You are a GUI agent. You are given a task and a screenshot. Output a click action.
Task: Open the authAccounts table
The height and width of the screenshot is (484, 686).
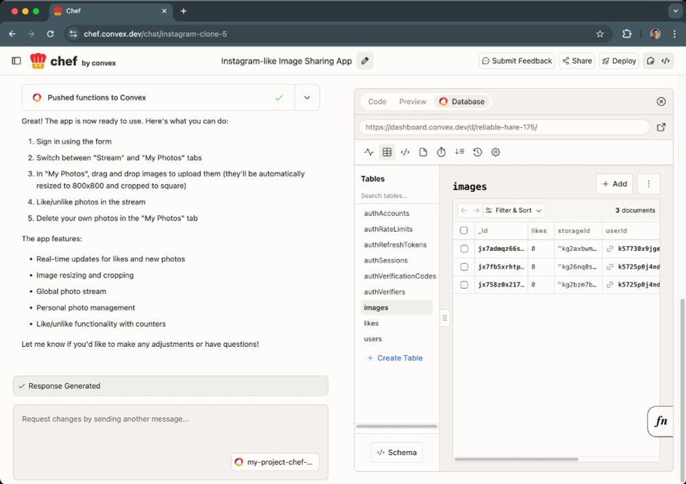(x=387, y=213)
